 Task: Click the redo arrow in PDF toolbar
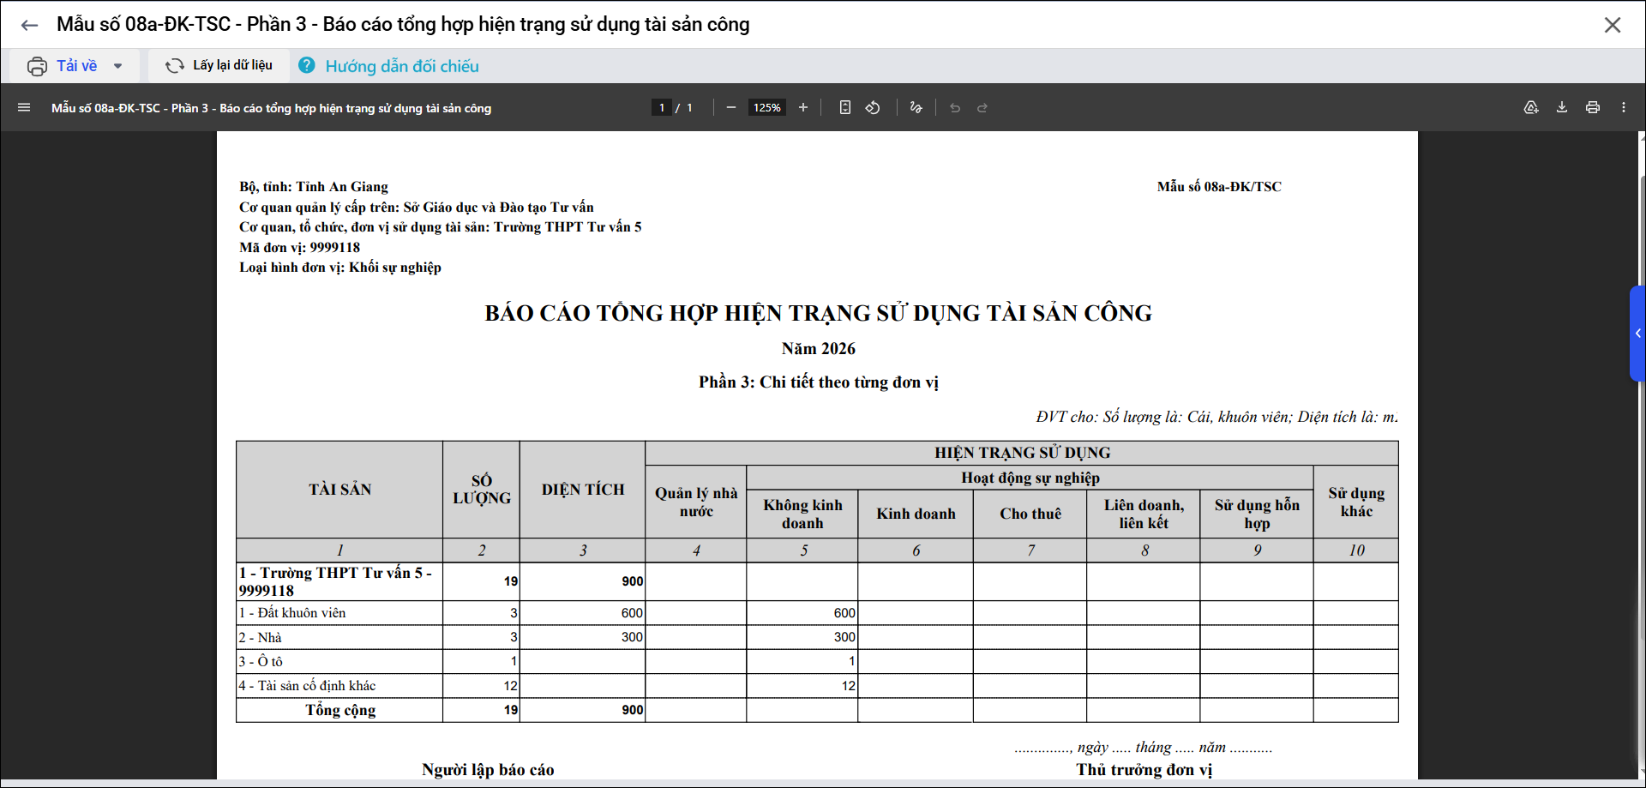point(982,108)
